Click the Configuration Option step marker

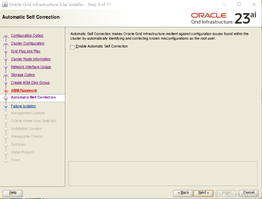6,36
